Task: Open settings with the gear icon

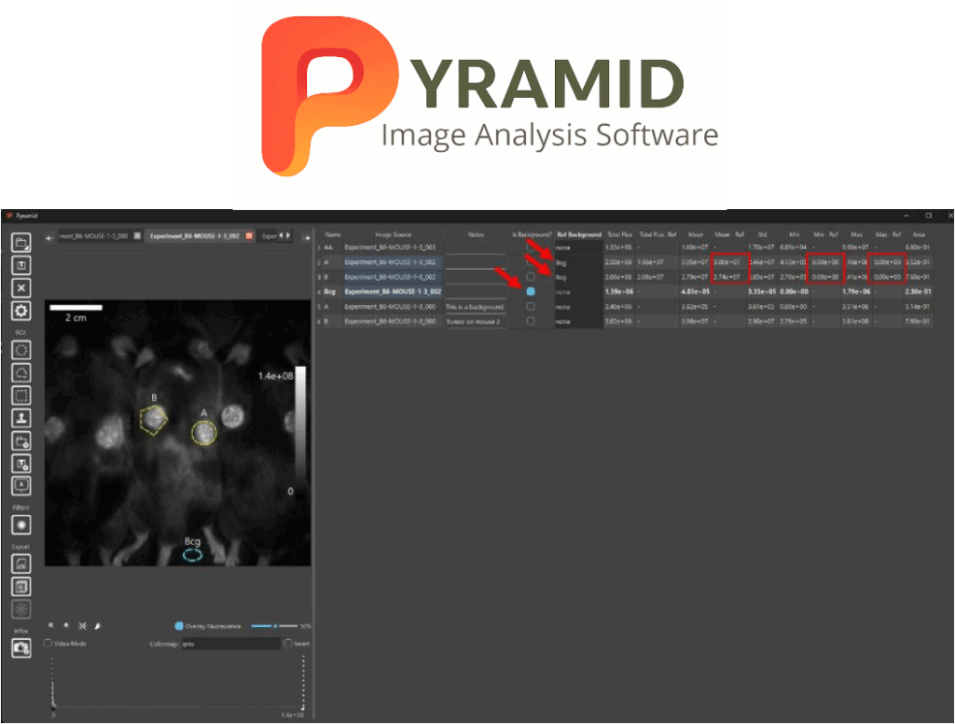Action: coord(21,311)
